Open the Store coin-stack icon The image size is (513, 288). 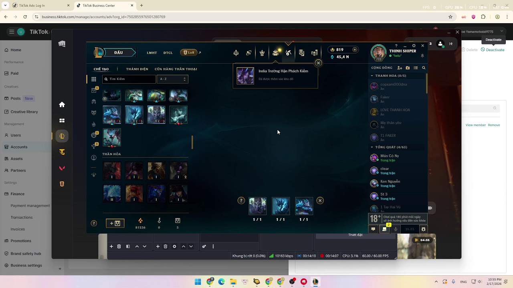pos(315,53)
